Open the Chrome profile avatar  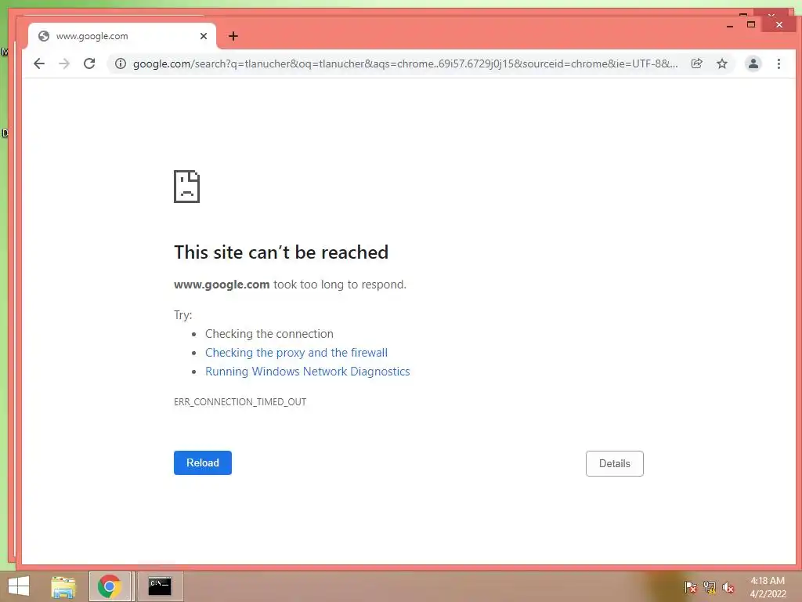pos(753,63)
